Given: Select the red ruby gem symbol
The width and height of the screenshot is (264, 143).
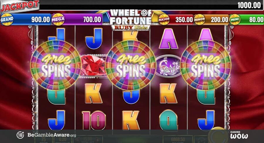Looking at the screenshot, I should (x=93, y=66).
